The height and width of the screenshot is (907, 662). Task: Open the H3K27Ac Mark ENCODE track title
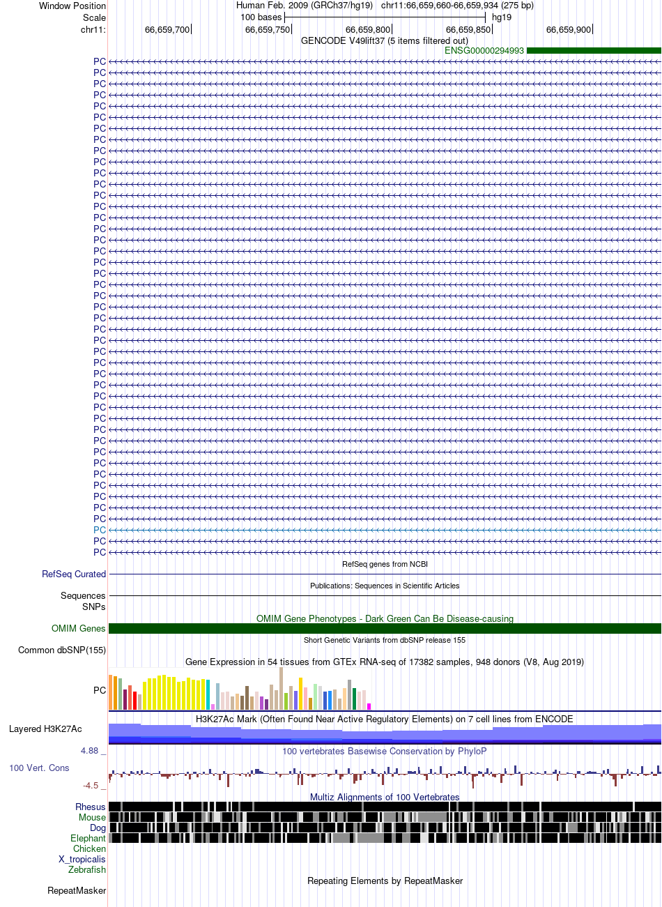point(385,719)
